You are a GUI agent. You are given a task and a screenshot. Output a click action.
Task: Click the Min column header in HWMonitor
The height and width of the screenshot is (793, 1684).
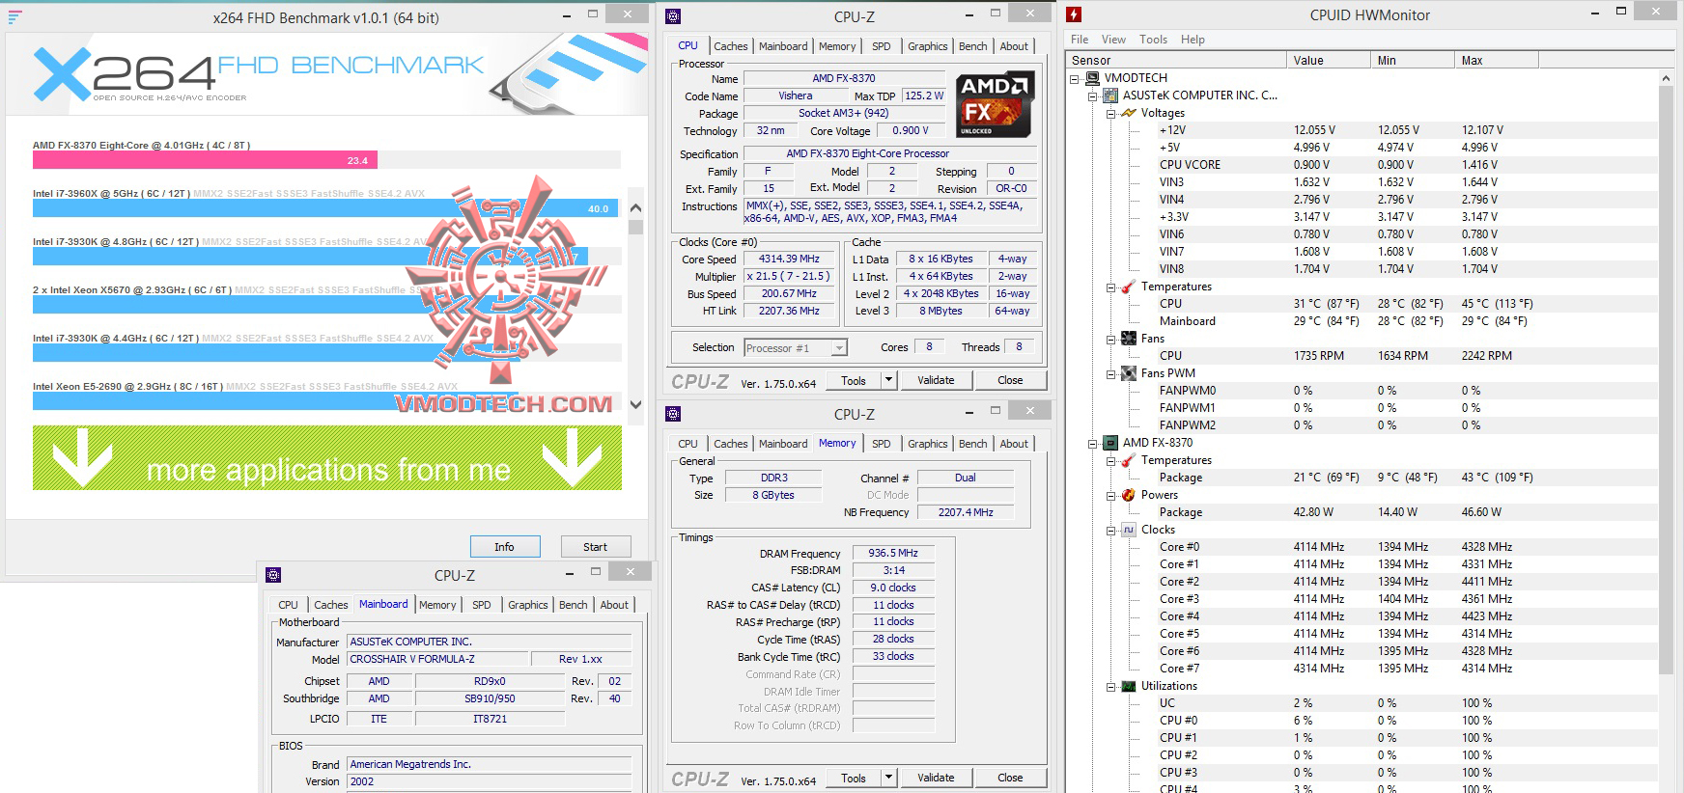point(1414,60)
